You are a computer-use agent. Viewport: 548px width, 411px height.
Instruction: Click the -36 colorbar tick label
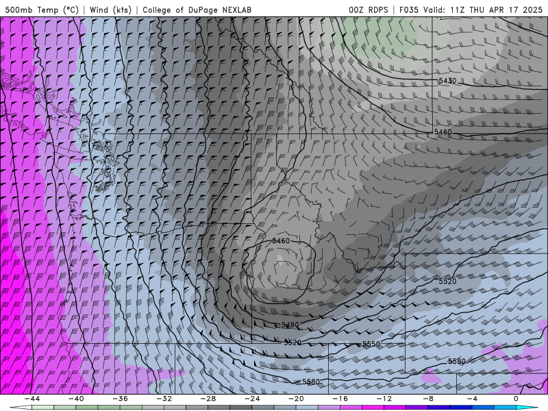(x=120, y=399)
